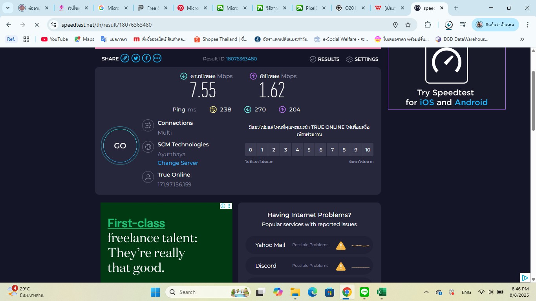Open File Explorer from taskbar
The width and height of the screenshot is (536, 301).
point(295,292)
